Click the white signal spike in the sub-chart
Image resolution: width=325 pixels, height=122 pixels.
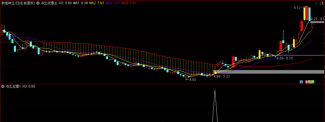[x=215, y=106]
